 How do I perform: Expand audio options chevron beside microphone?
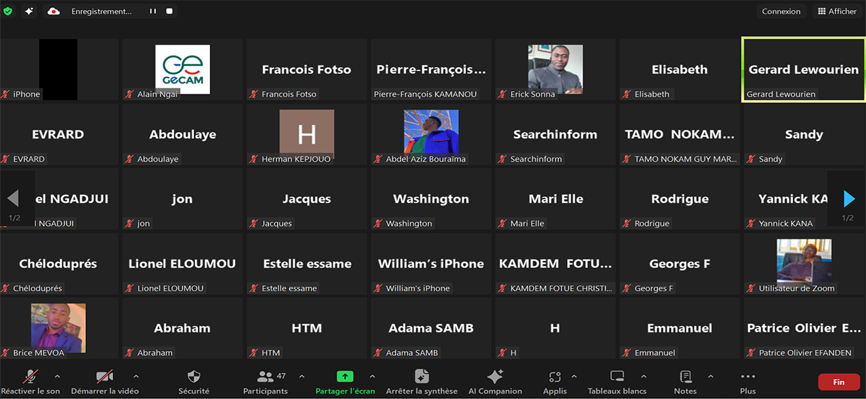[57, 376]
